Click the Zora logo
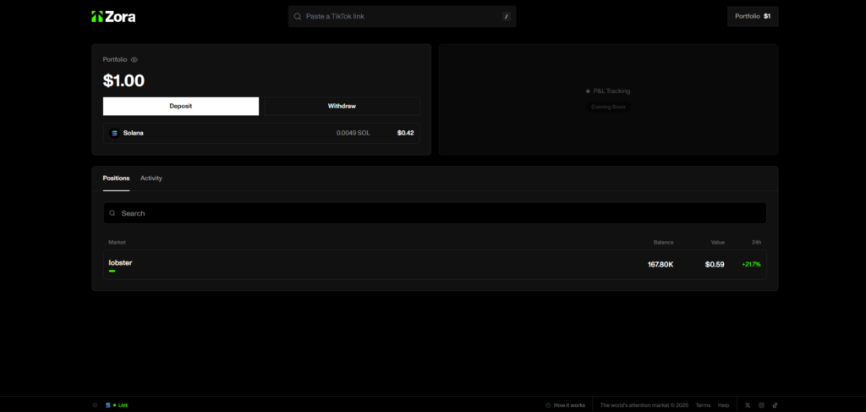This screenshot has width=866, height=412. tap(113, 16)
